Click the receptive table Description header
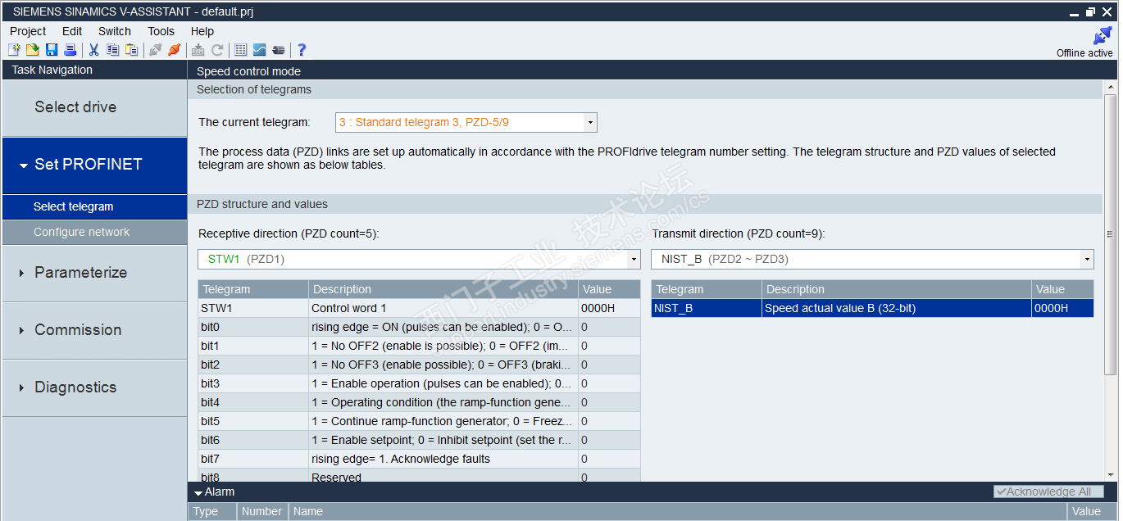Image resolution: width=1123 pixels, height=521 pixels. pyautogui.click(x=443, y=289)
